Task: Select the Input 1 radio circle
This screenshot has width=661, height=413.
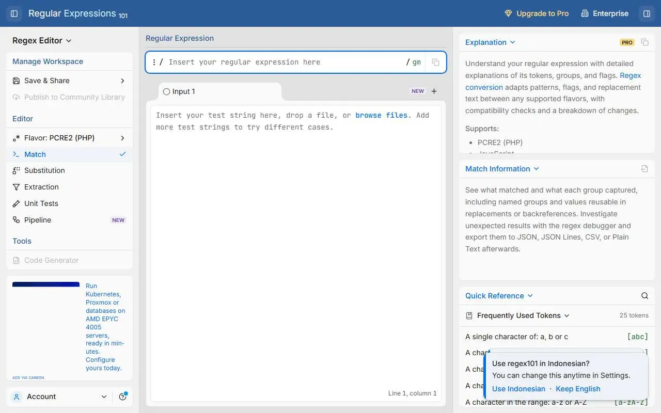Action: (166, 91)
